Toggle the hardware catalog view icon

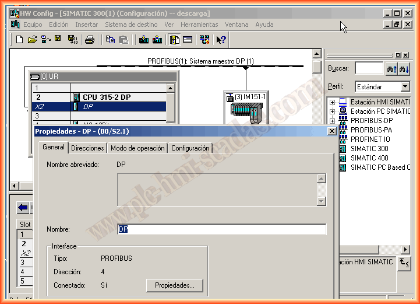[x=174, y=40]
